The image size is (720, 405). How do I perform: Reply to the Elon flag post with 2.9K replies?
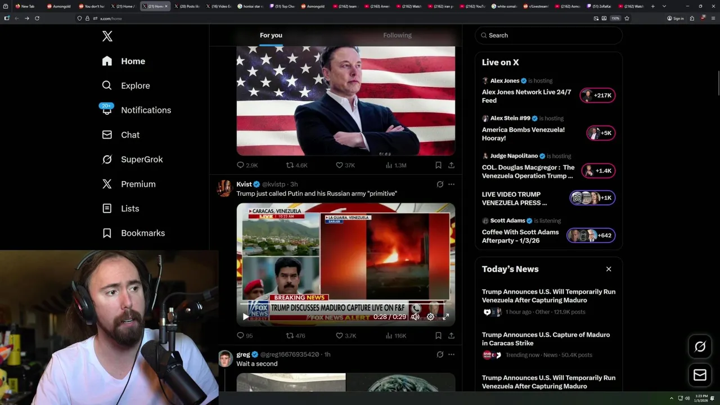click(x=247, y=165)
